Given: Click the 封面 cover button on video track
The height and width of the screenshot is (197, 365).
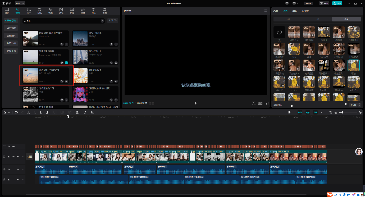Looking at the screenshot, I should pos(30,157).
